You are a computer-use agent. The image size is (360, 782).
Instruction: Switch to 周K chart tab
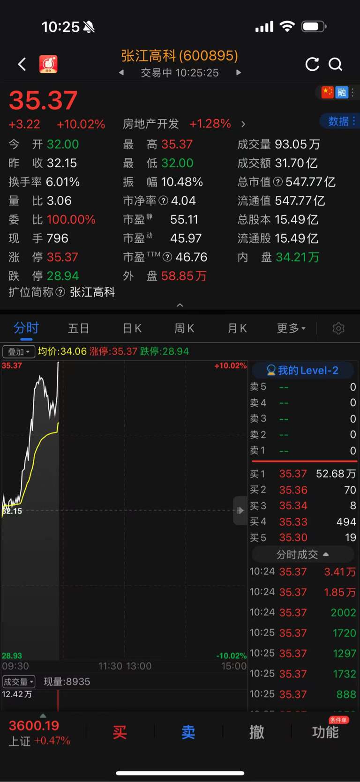pos(184,328)
